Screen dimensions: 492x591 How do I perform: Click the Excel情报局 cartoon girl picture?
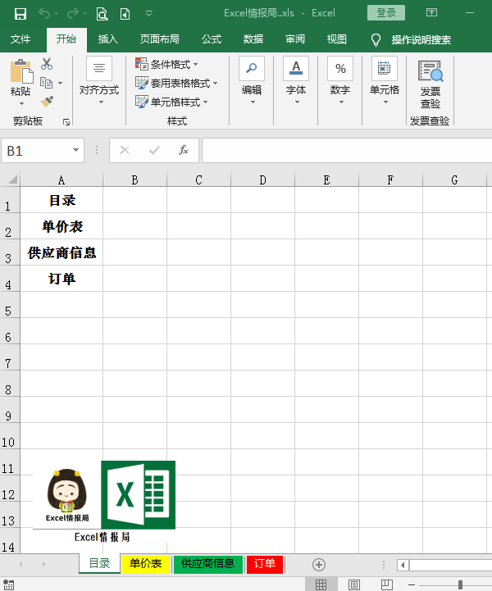pyautogui.click(x=67, y=495)
